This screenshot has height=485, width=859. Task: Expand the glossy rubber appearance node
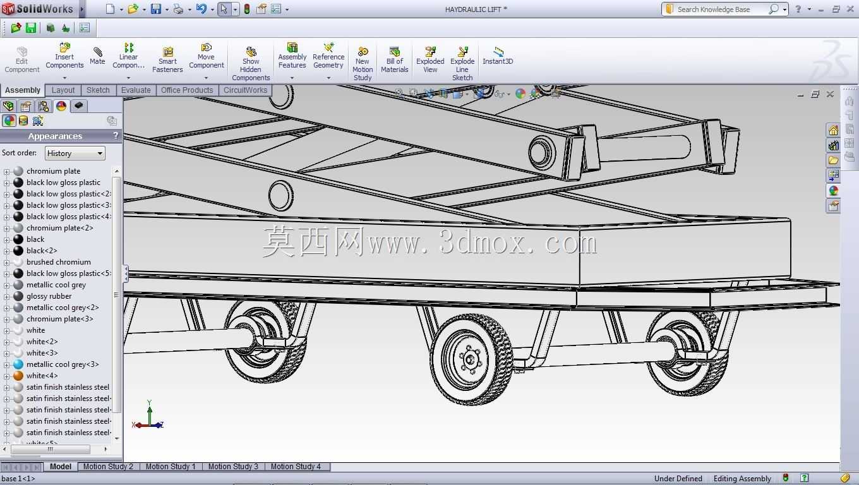click(x=6, y=296)
